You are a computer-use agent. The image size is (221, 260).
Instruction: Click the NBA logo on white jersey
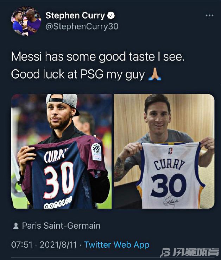170,150
